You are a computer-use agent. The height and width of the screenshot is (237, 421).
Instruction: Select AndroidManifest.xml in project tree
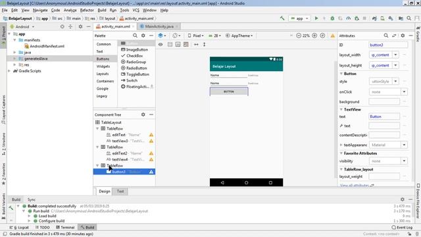coord(44,46)
